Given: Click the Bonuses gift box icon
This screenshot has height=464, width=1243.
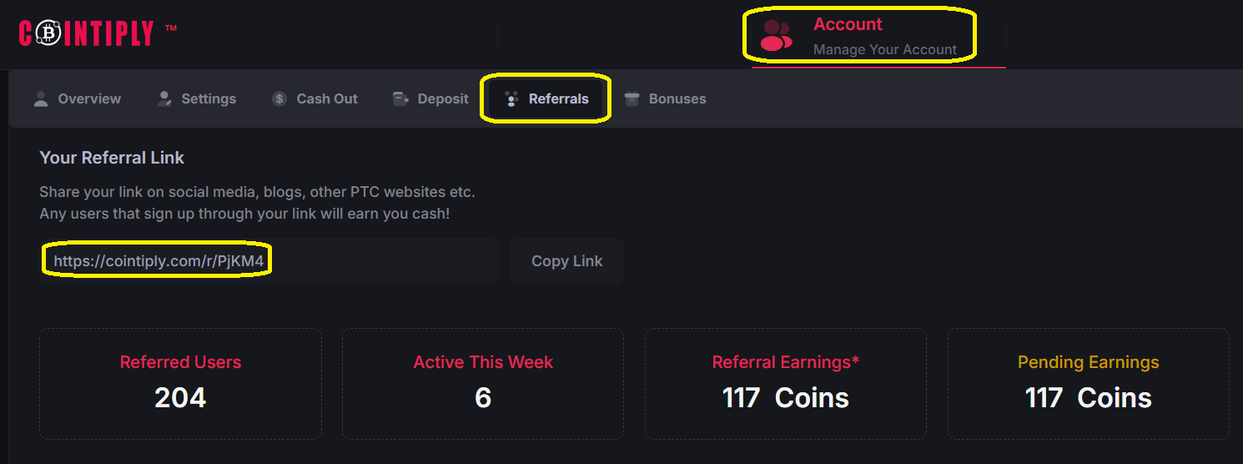Looking at the screenshot, I should pyautogui.click(x=632, y=99).
